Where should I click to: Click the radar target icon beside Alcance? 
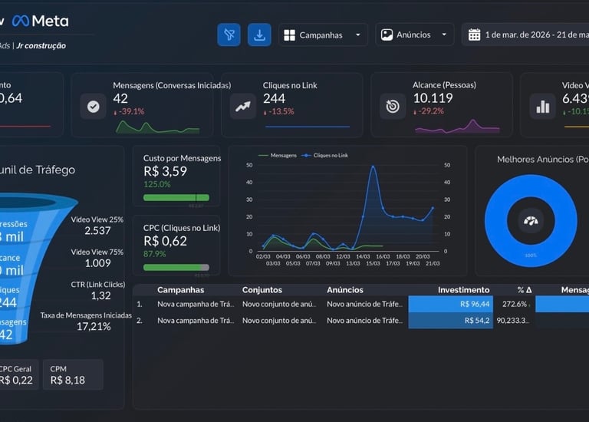click(393, 107)
